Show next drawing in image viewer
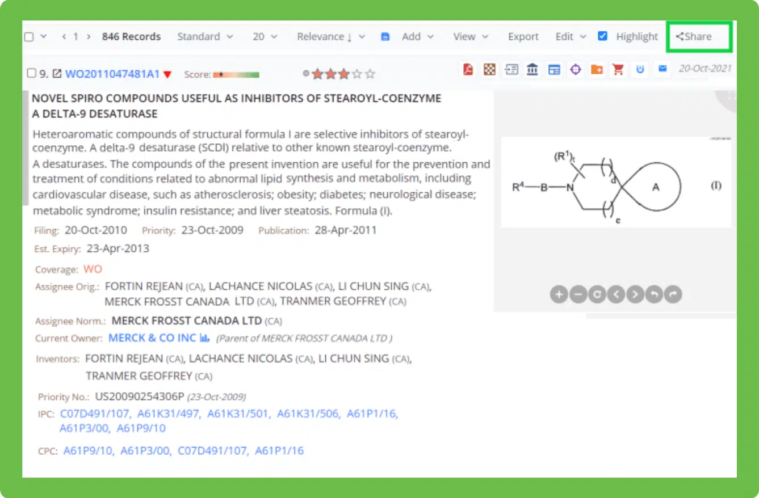759x498 pixels. tap(635, 294)
